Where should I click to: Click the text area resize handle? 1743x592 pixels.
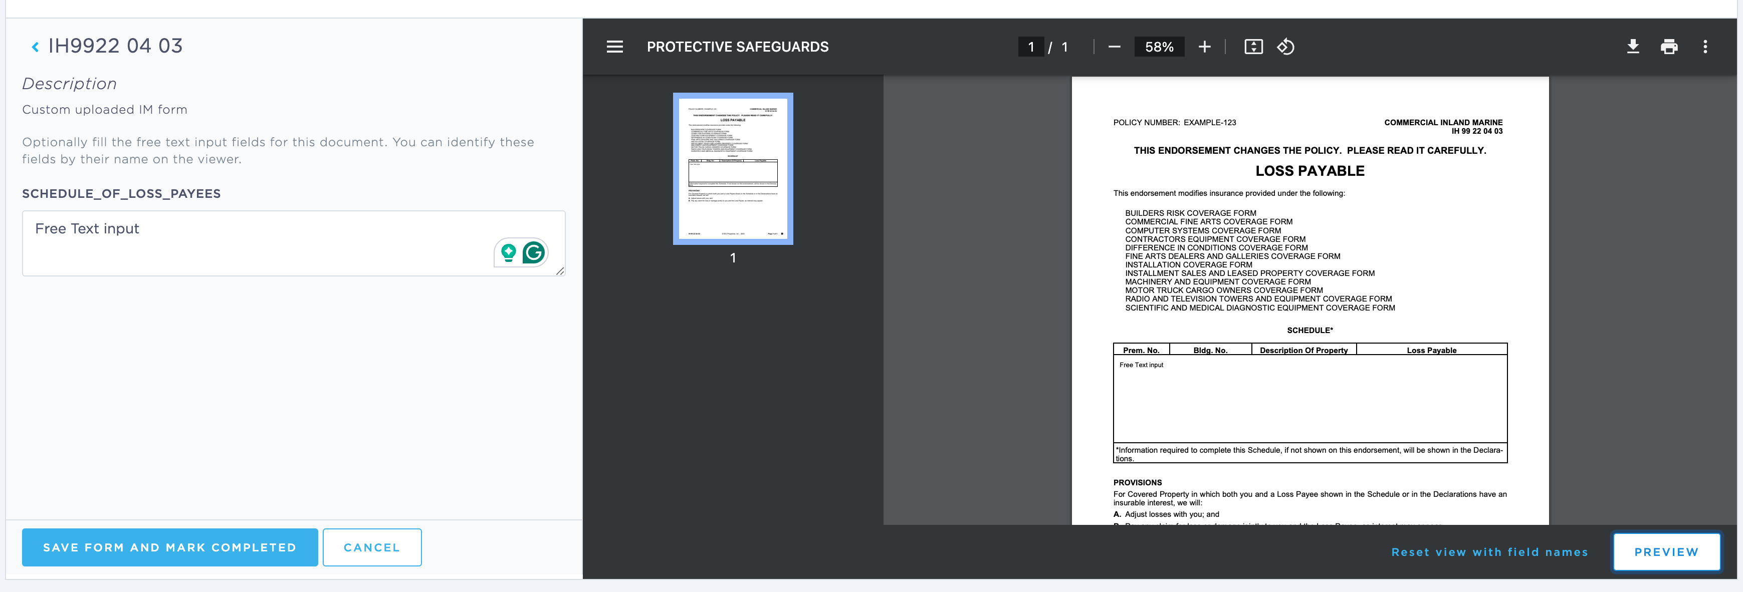(x=560, y=271)
